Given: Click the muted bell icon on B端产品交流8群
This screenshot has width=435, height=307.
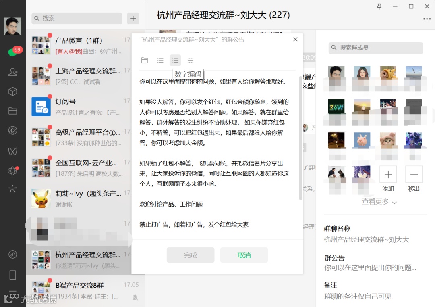Looking at the screenshot, I should coord(135,297).
